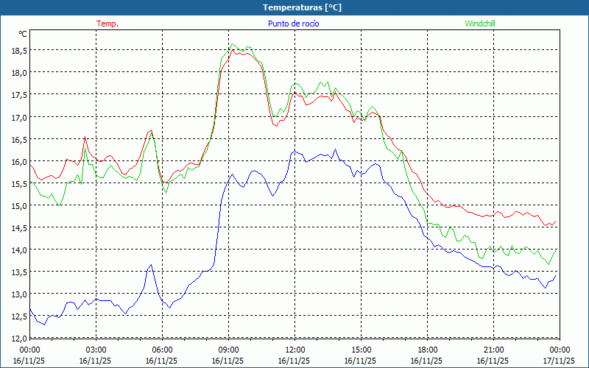Click the 13,5 y-axis value
Screen dimensions: 589x368
(19, 272)
